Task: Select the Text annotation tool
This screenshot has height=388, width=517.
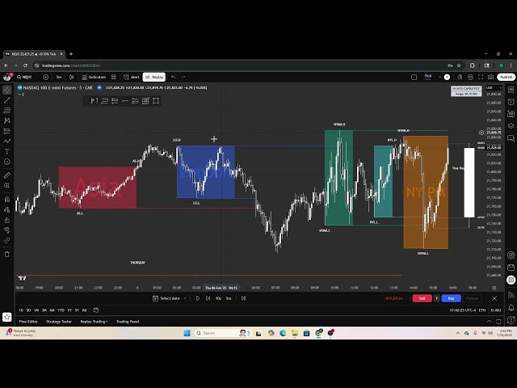Action: coord(7,151)
